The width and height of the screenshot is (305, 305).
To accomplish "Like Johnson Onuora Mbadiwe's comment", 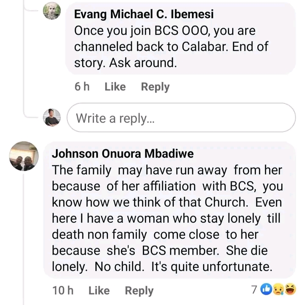I will (99, 291).
